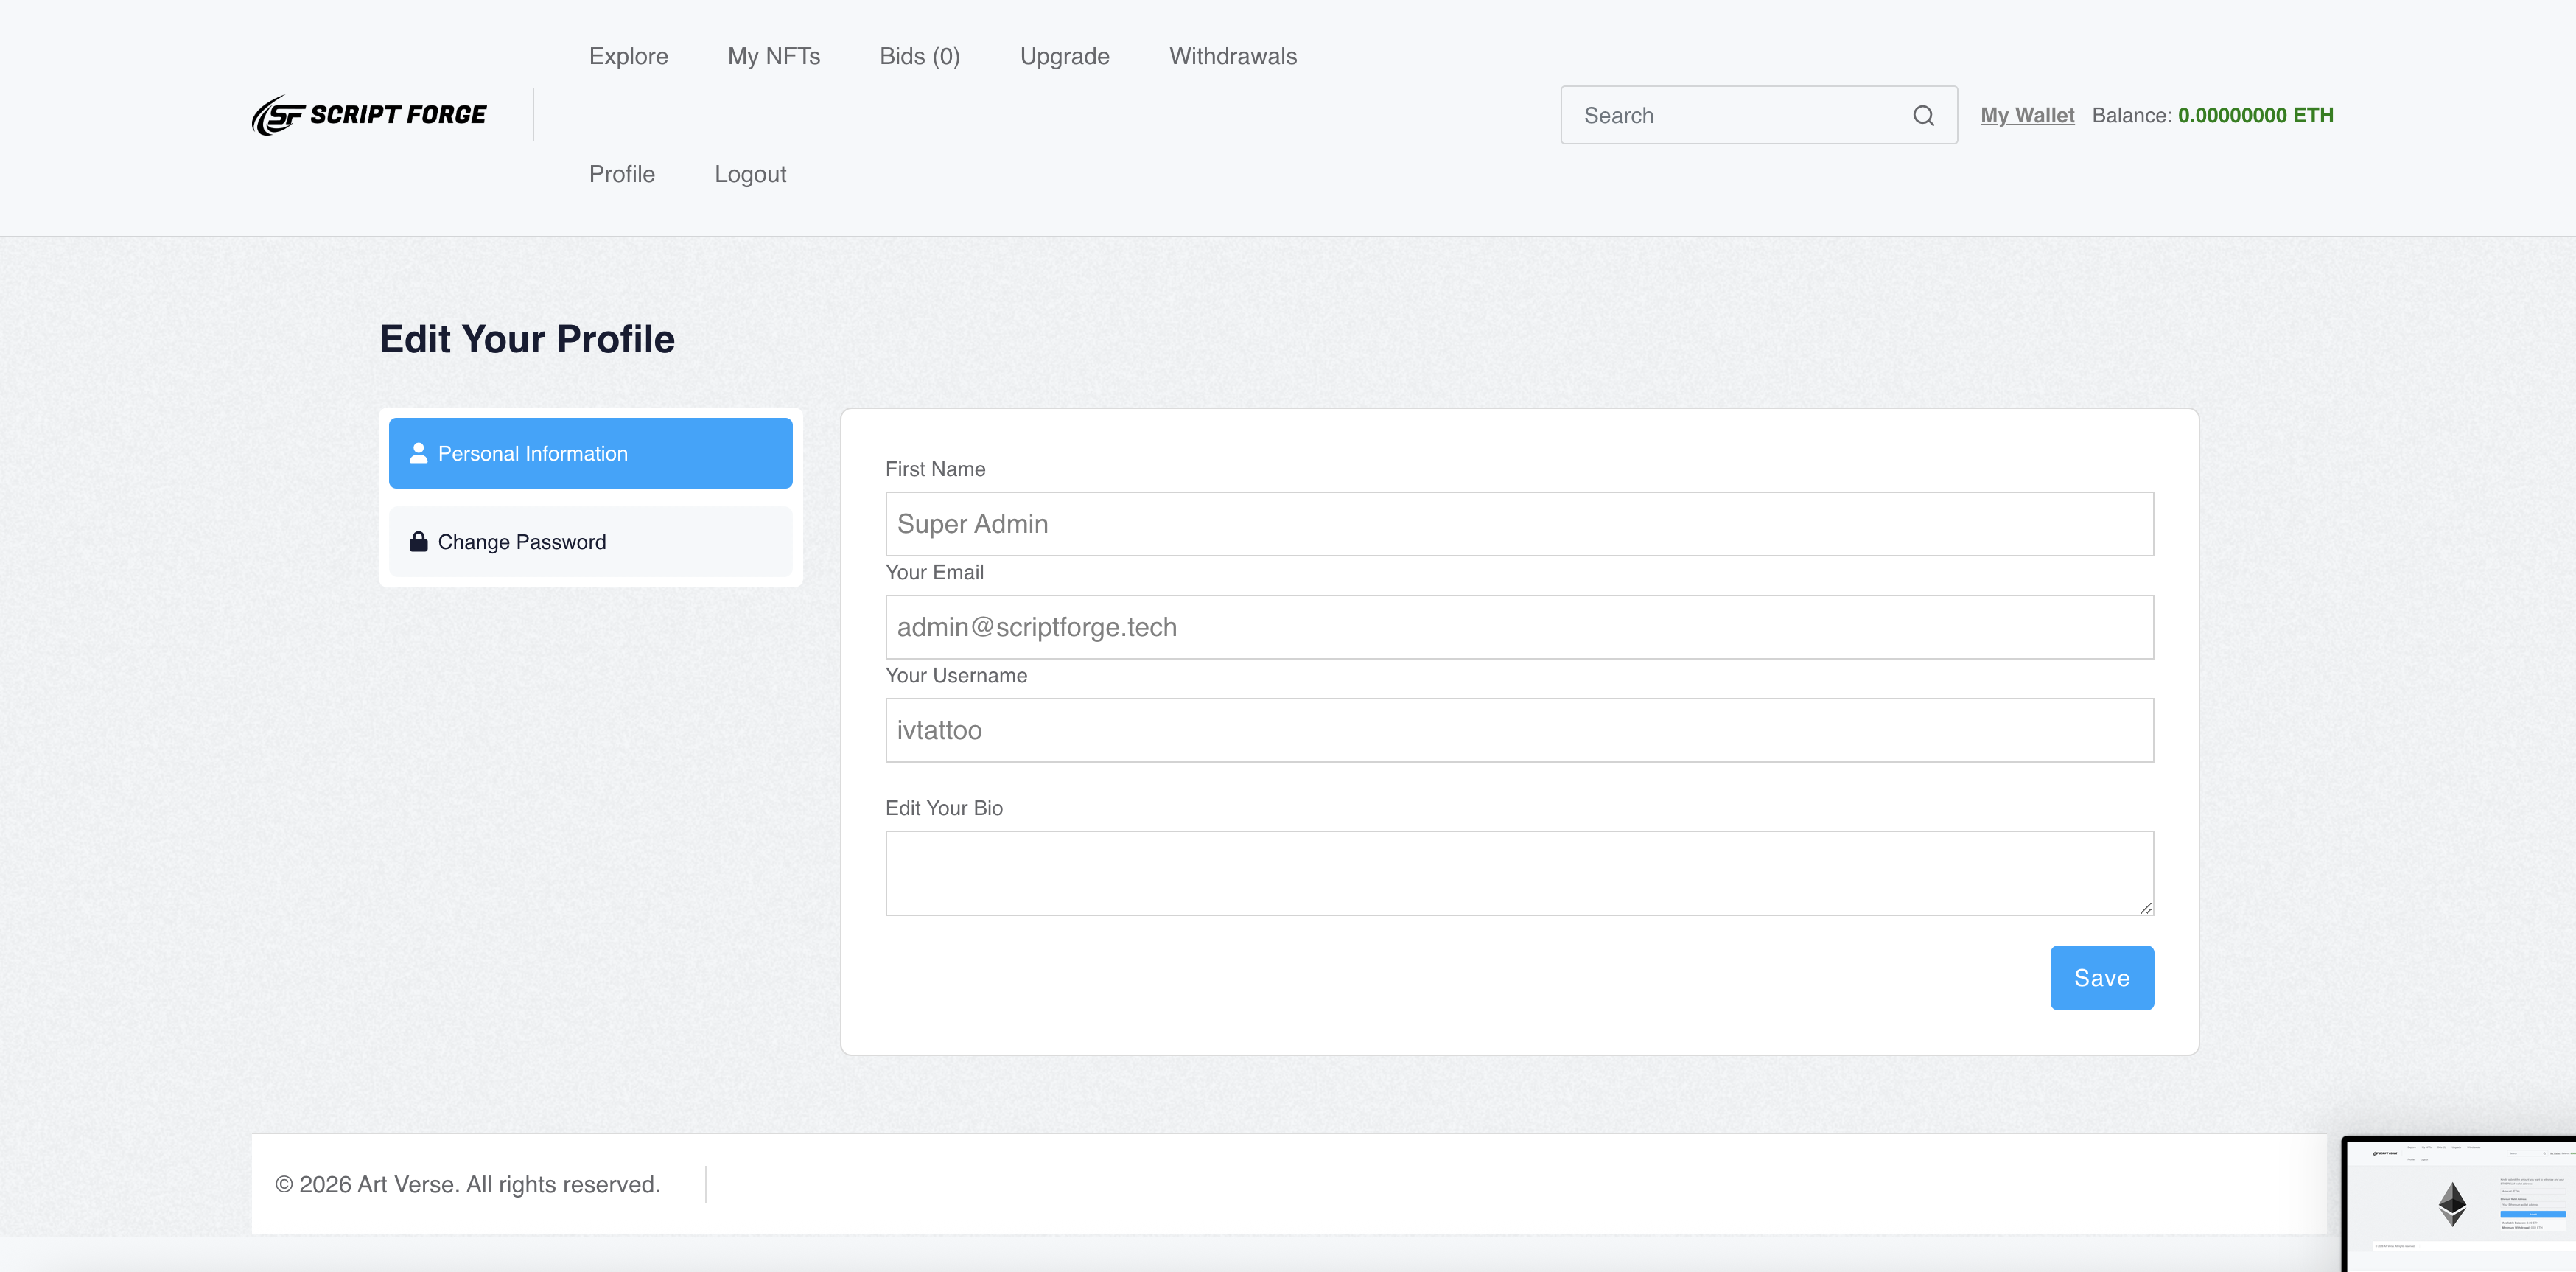The width and height of the screenshot is (2576, 1272).
Task: Click the search magnifier icon
Action: pos(1923,115)
